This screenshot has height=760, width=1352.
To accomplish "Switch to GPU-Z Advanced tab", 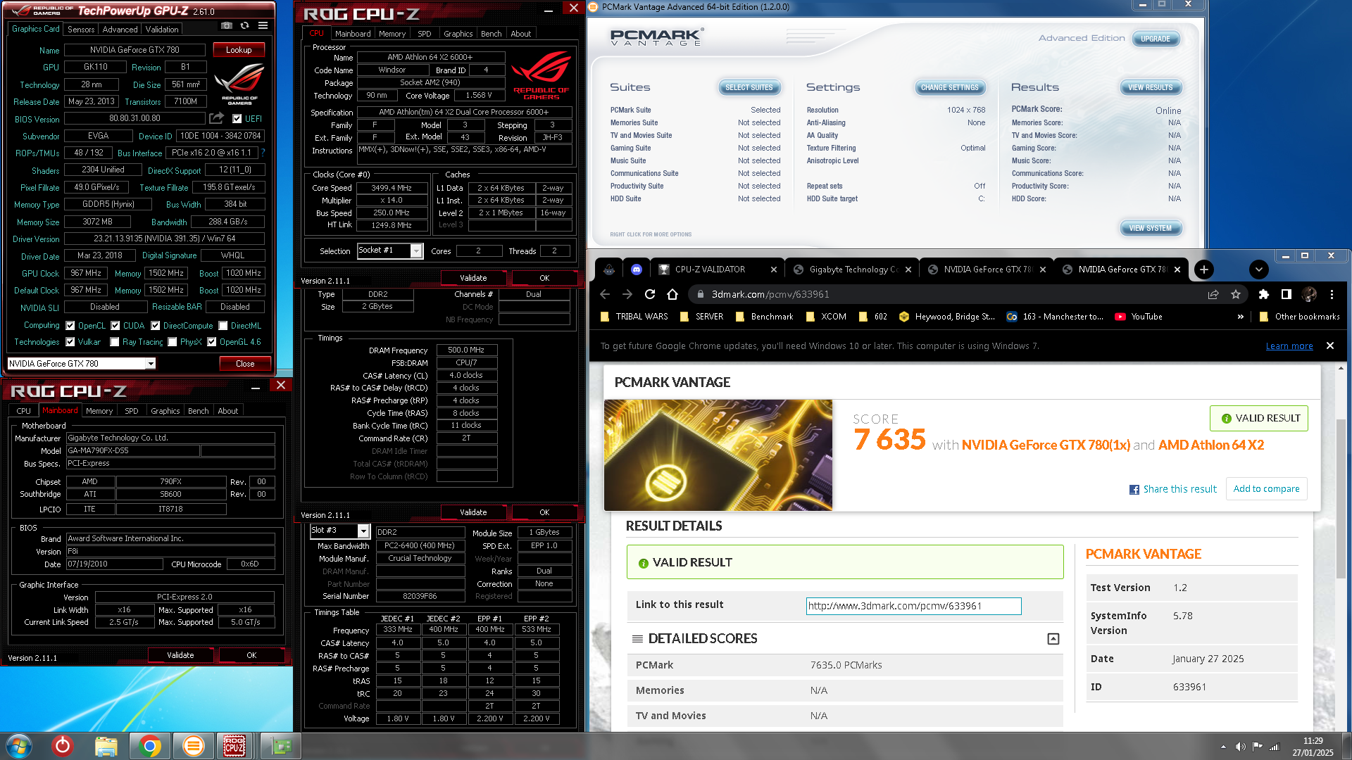I will 120,30.
